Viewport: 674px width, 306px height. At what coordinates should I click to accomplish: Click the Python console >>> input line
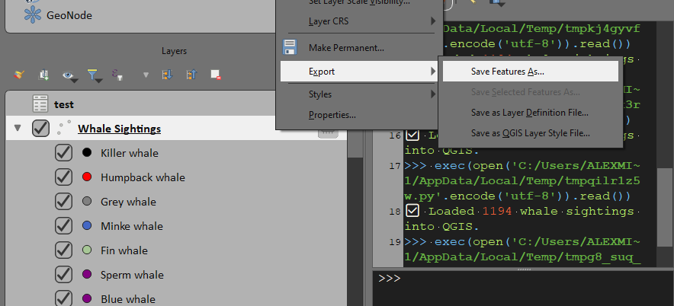pyautogui.click(x=522, y=288)
